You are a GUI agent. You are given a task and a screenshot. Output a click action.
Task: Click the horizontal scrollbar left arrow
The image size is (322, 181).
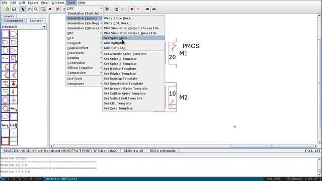pyautogui.click(x=51, y=146)
